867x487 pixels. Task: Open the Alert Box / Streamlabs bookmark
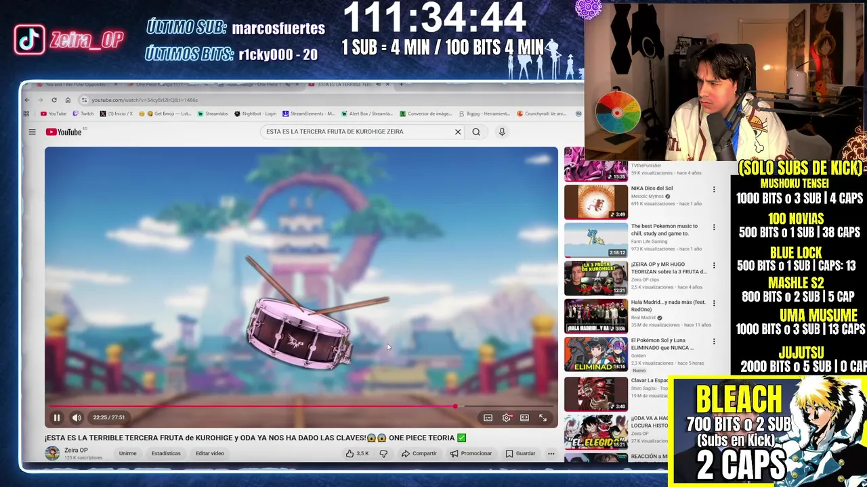[366, 114]
